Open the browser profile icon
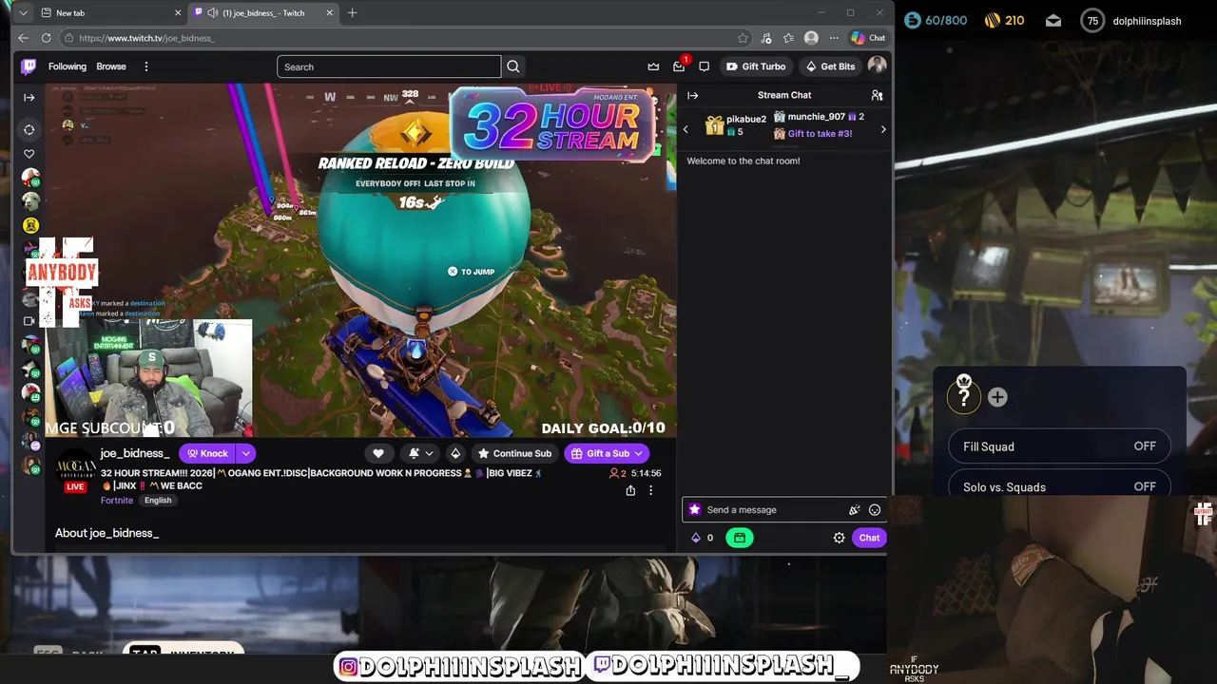 (x=811, y=38)
